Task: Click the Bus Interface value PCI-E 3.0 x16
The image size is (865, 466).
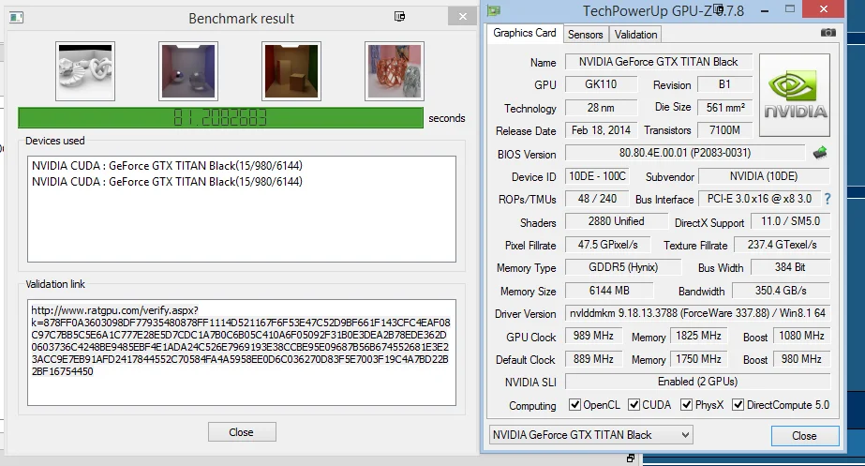Action: click(x=759, y=199)
